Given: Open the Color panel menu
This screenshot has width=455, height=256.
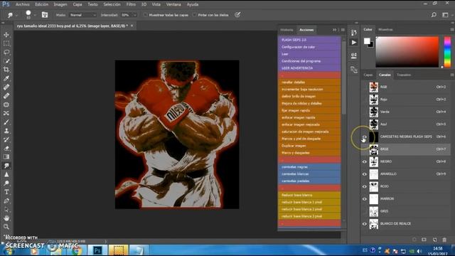Looking at the screenshot, I should pos(452,29).
